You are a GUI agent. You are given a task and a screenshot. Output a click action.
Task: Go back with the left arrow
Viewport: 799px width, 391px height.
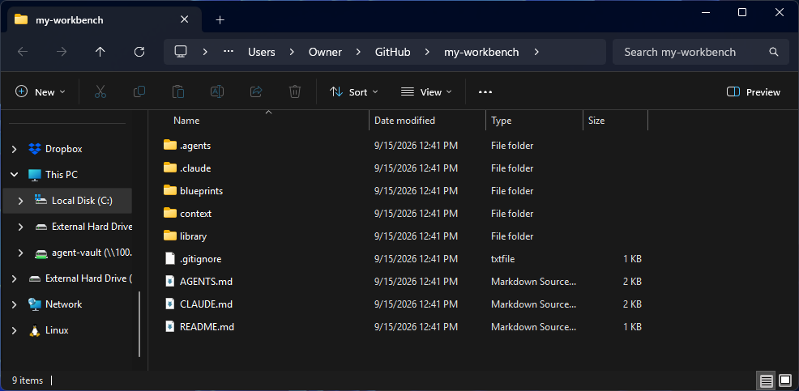pyautogui.click(x=23, y=52)
